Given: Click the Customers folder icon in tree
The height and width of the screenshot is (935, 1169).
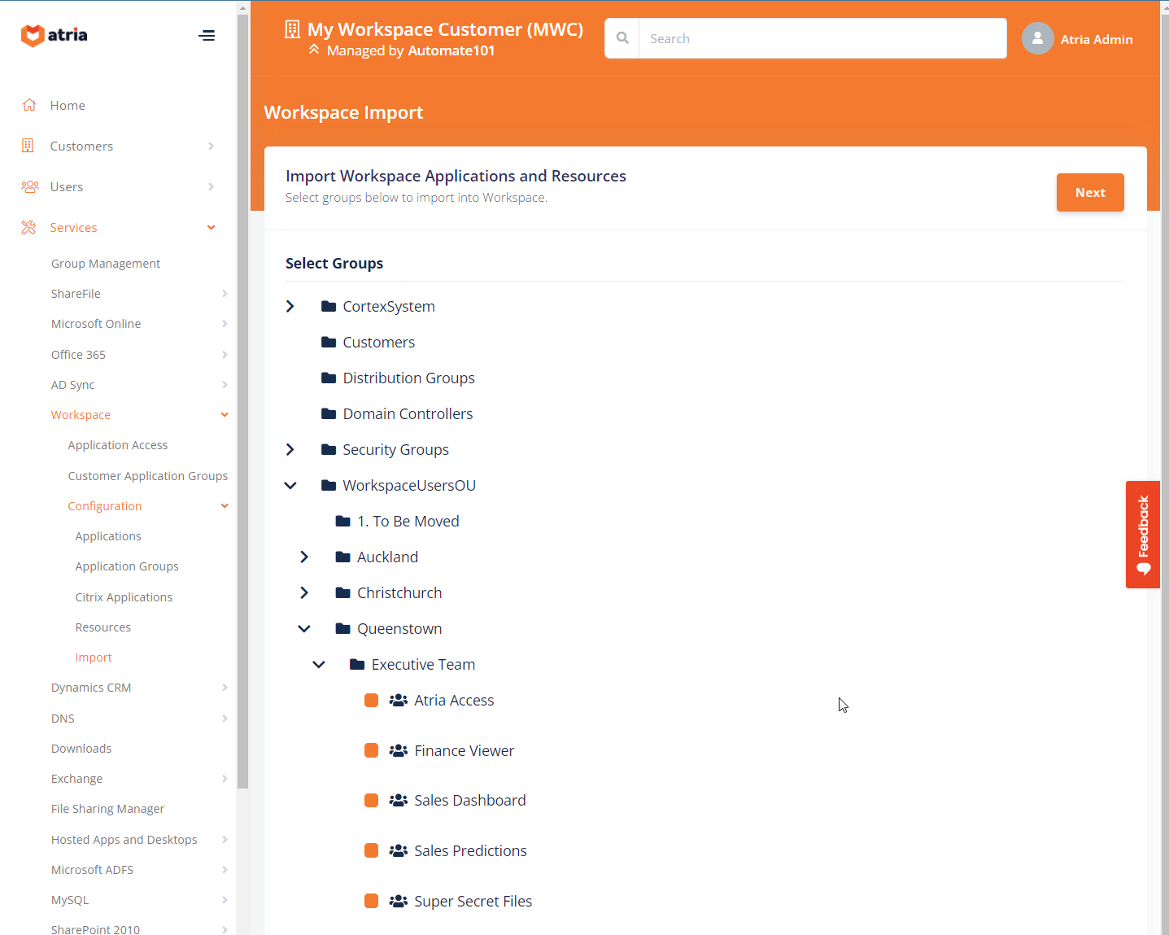Looking at the screenshot, I should pos(329,342).
